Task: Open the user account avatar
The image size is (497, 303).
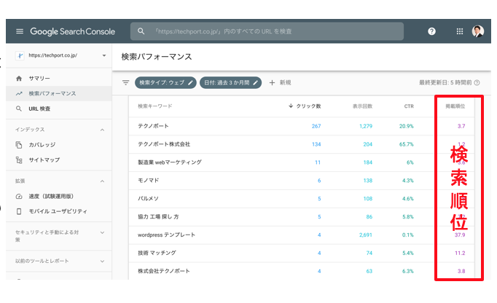Action: [x=477, y=31]
